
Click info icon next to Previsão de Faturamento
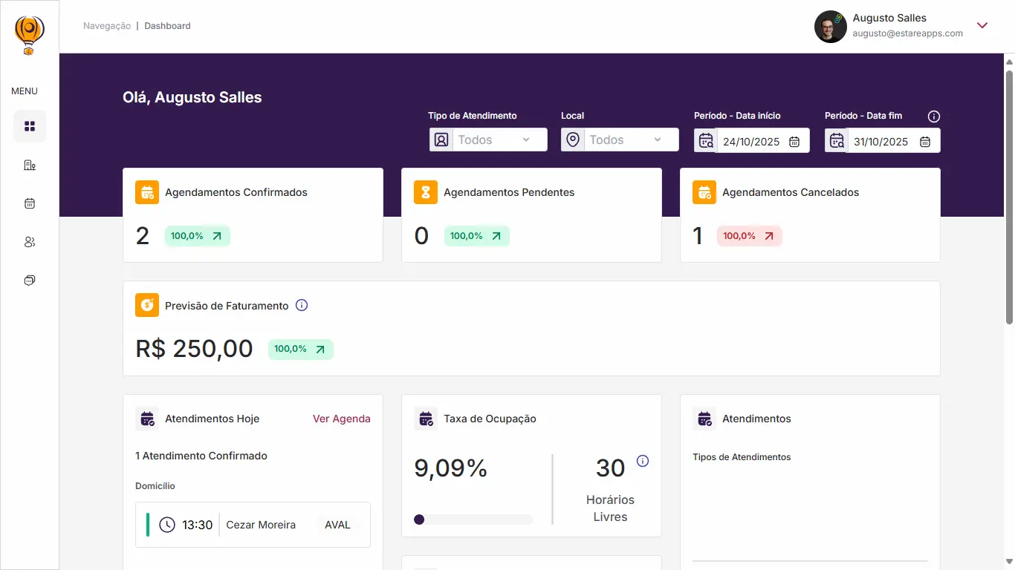point(302,305)
